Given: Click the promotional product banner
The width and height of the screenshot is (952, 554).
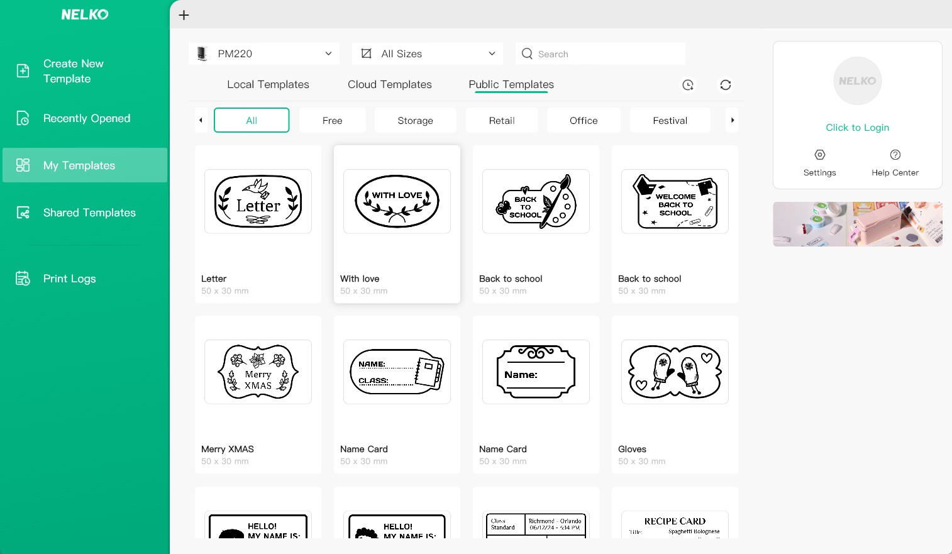Looking at the screenshot, I should click(858, 224).
